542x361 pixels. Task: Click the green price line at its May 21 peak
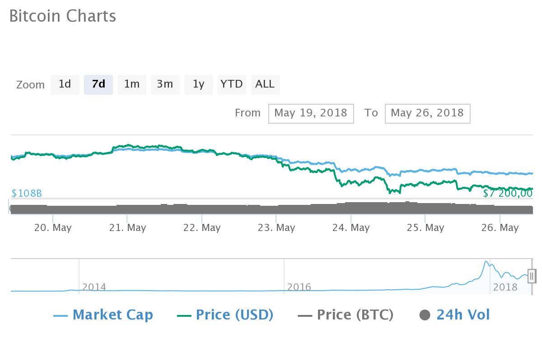coord(128,145)
